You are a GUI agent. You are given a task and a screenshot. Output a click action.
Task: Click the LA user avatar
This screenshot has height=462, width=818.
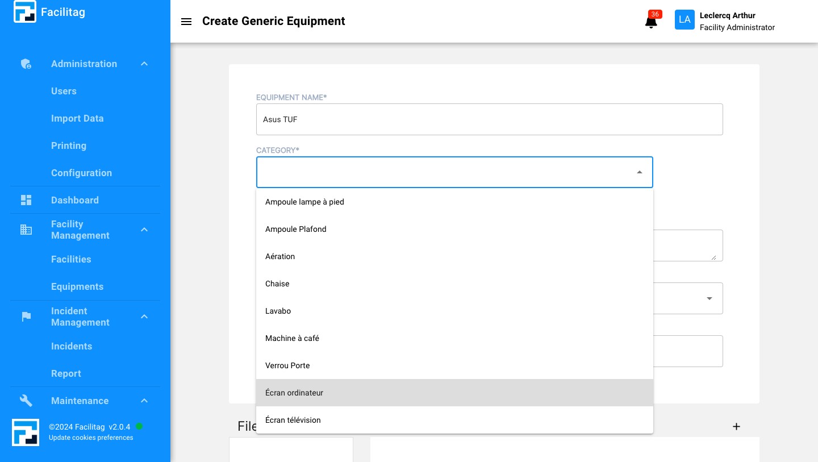tap(685, 20)
